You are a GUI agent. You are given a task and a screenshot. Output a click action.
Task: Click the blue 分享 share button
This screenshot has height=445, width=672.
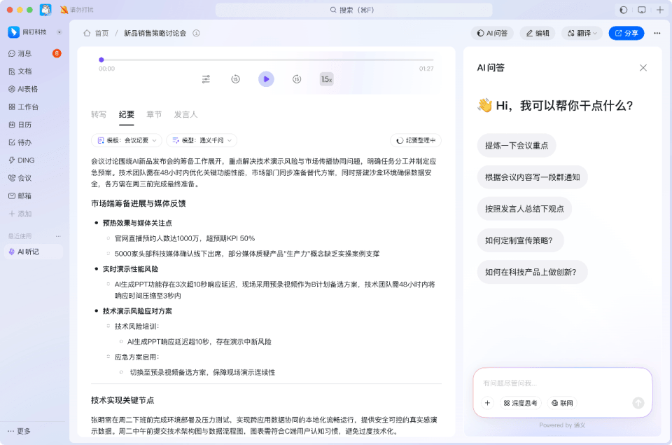pos(626,33)
